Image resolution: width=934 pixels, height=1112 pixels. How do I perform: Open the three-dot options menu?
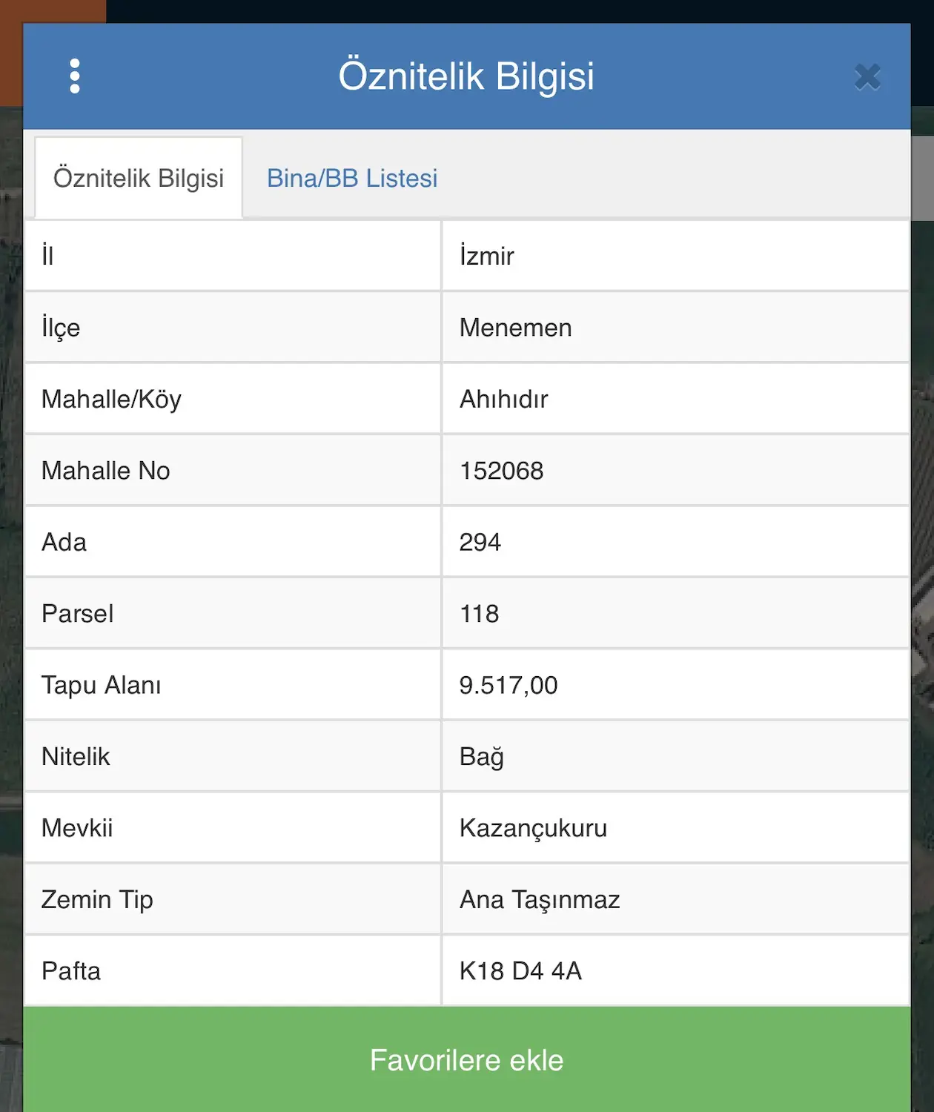tap(74, 76)
